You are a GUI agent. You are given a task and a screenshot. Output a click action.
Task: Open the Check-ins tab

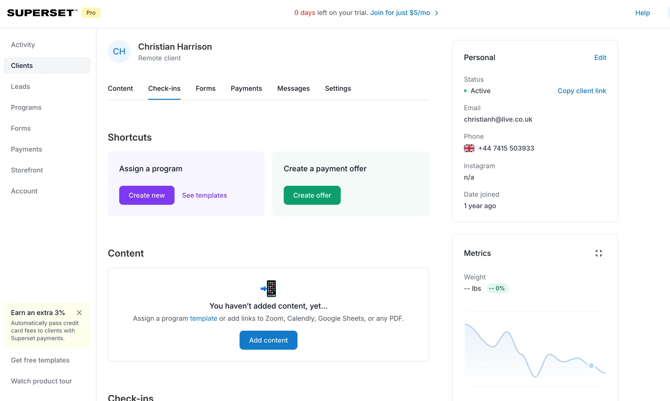164,88
